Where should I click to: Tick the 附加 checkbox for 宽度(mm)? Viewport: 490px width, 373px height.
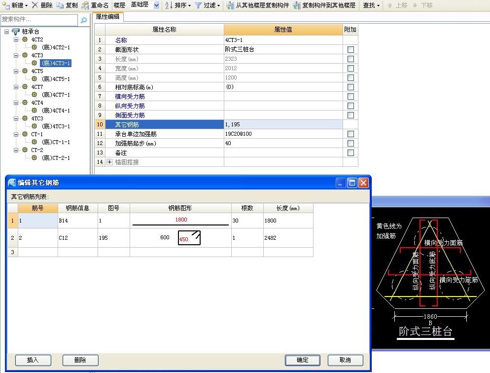350,68
